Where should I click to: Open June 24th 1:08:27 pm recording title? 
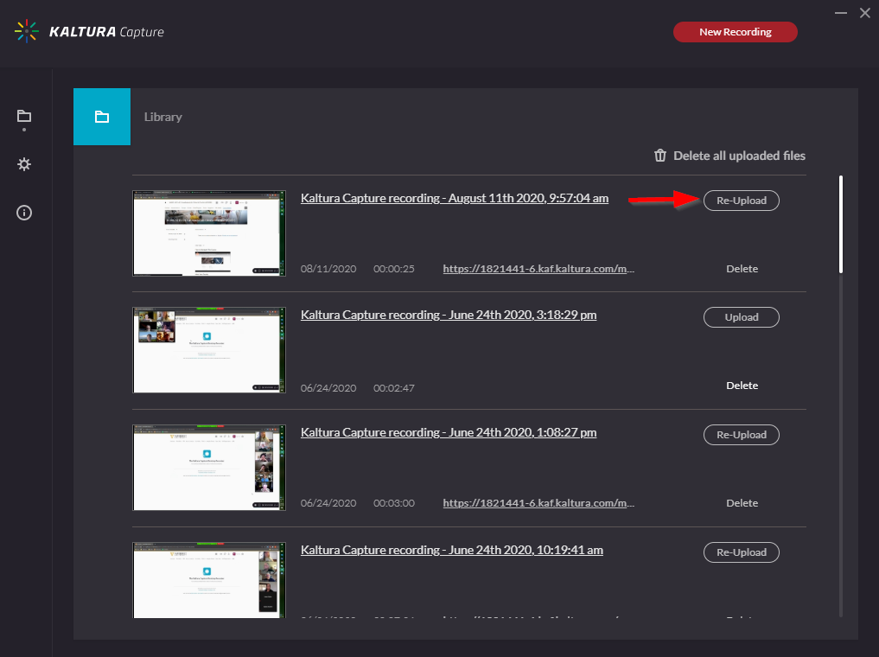point(448,432)
